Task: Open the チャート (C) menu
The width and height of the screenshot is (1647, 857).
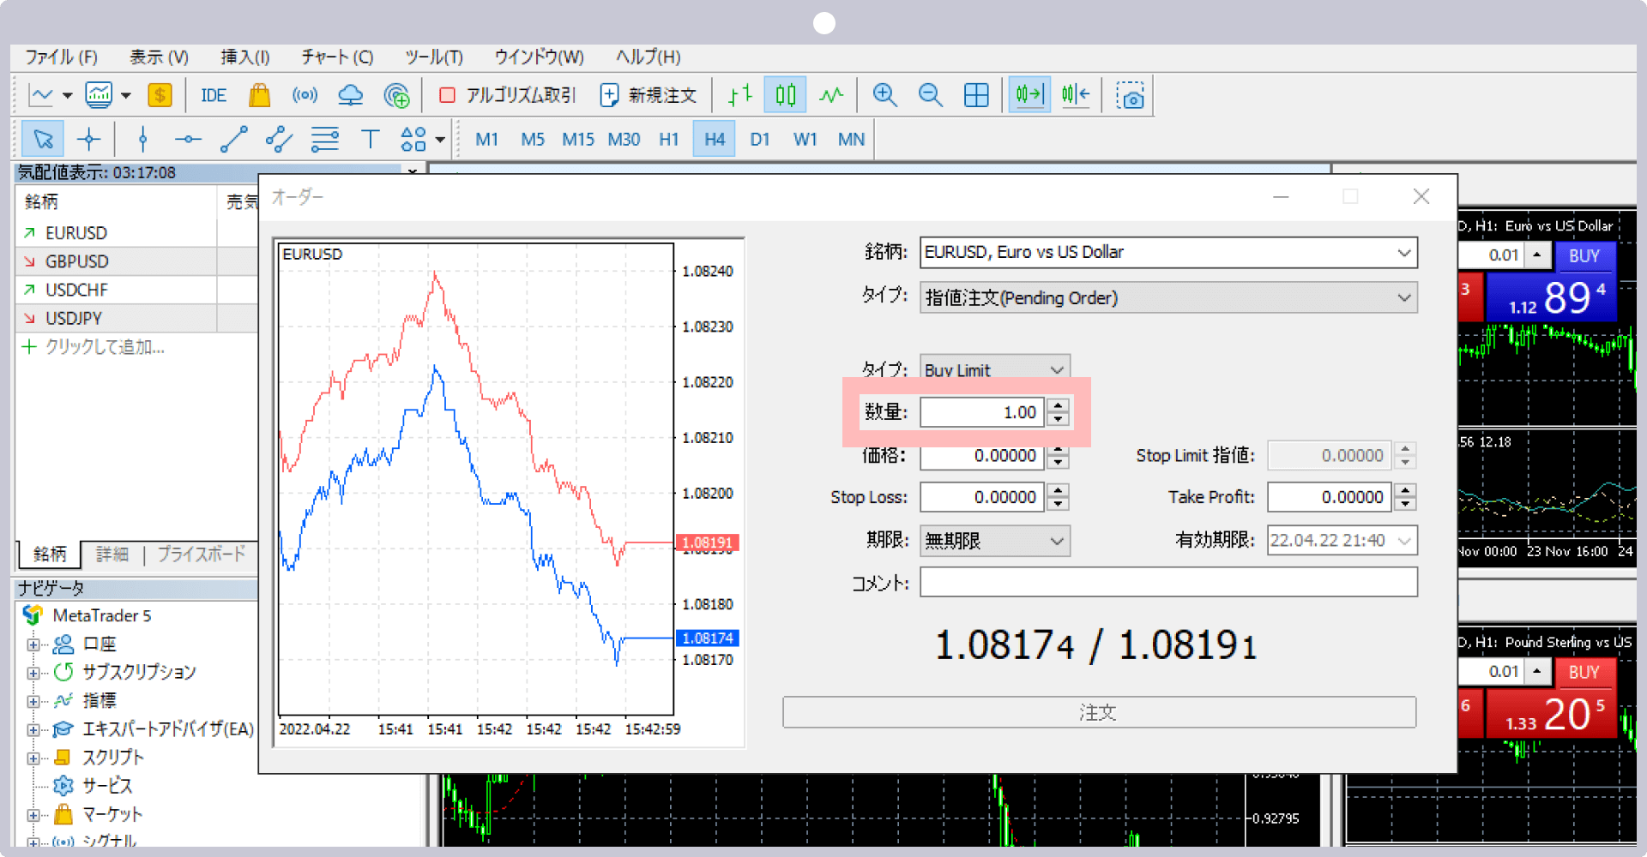Action: tap(337, 57)
